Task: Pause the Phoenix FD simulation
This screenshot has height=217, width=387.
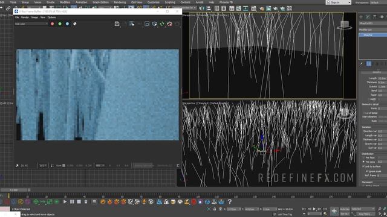Action: [x=72, y=202]
